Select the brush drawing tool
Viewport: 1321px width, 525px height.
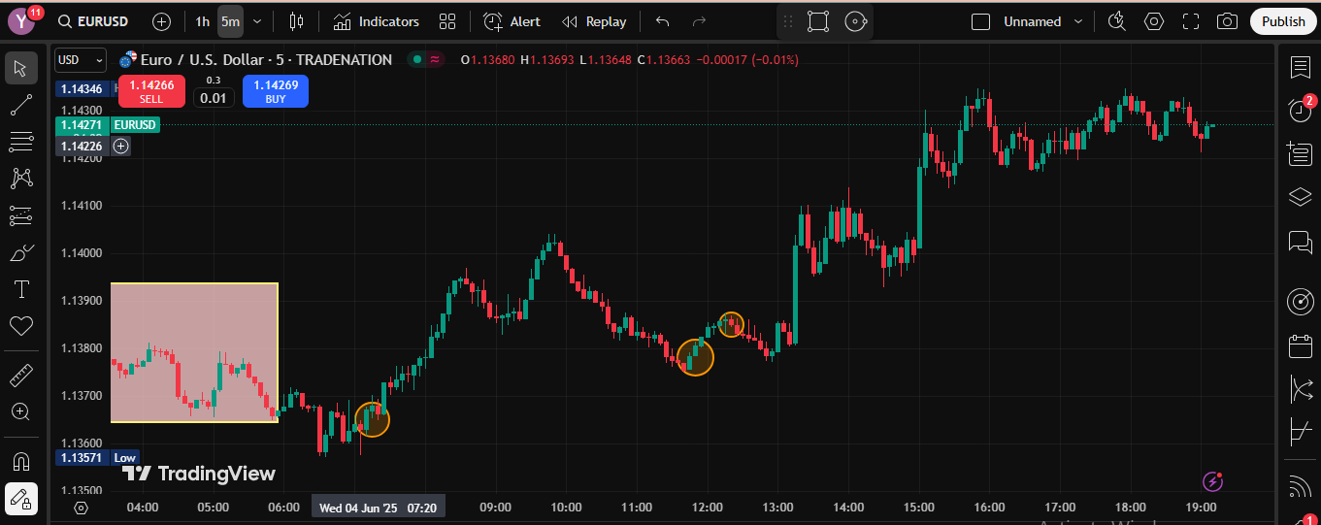pos(21,253)
